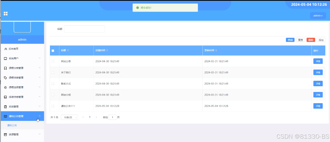Expand the 课程信息管理 menu chevron

click(x=40, y=77)
